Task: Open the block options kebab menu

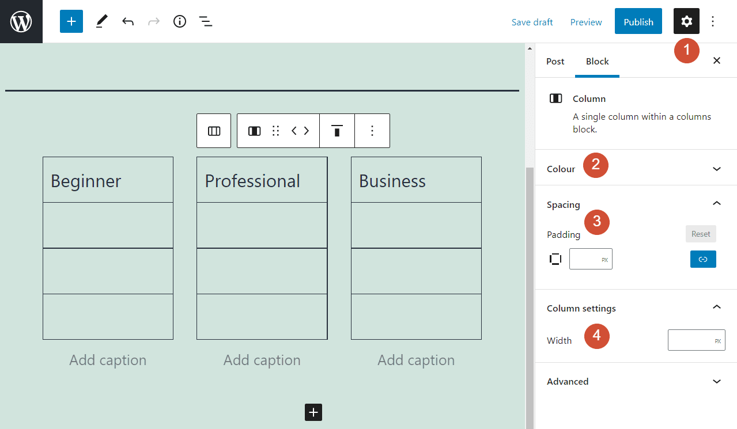Action: coord(372,131)
